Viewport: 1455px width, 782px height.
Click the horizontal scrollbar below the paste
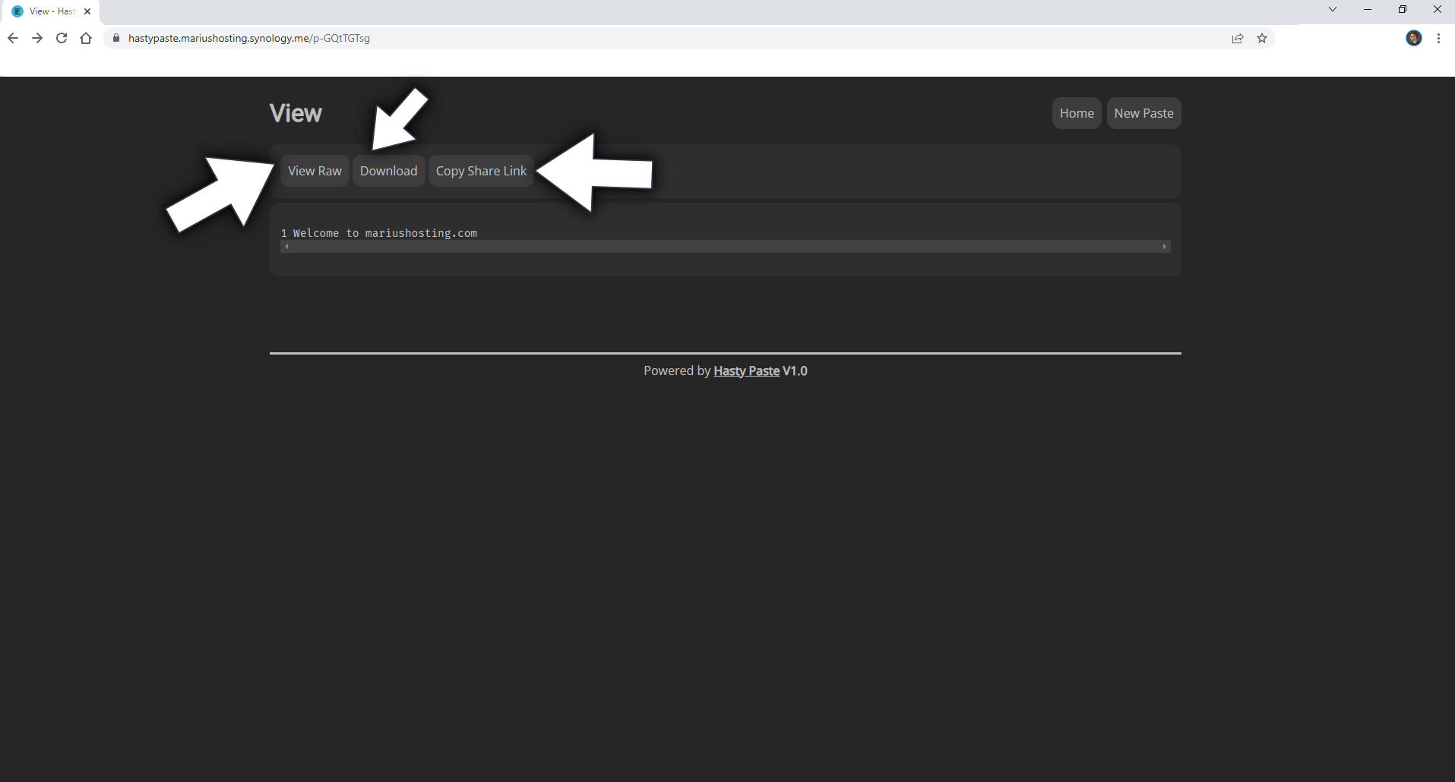(725, 246)
